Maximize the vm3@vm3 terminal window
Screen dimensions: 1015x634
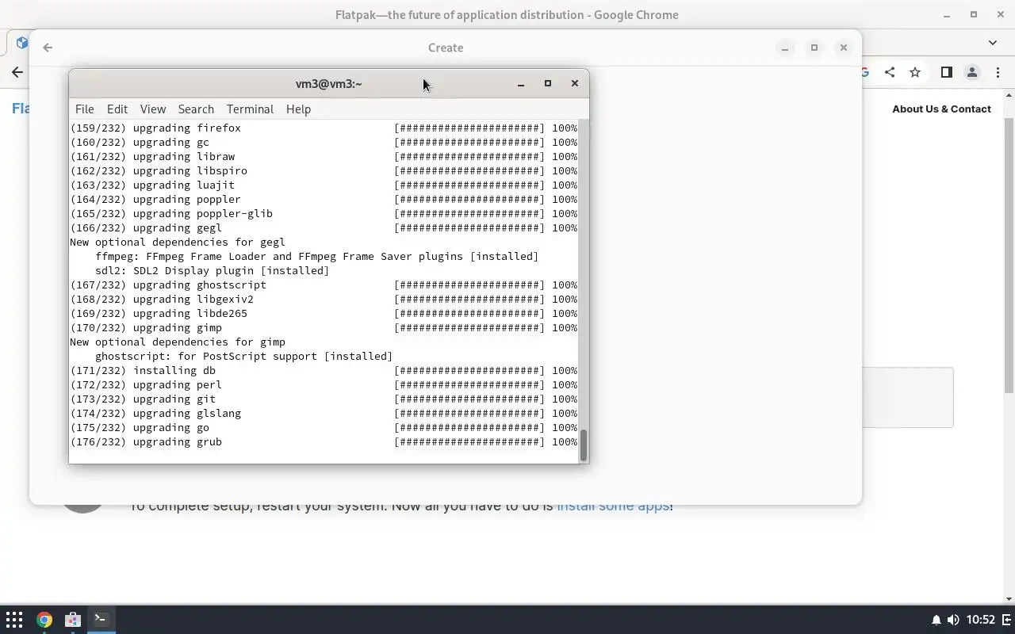click(x=547, y=83)
